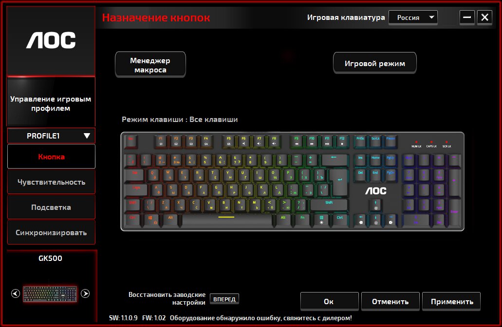The height and width of the screenshot is (327, 502).
Task: Click ВПЕРЕД to restore factory settings
Action: [x=224, y=299]
